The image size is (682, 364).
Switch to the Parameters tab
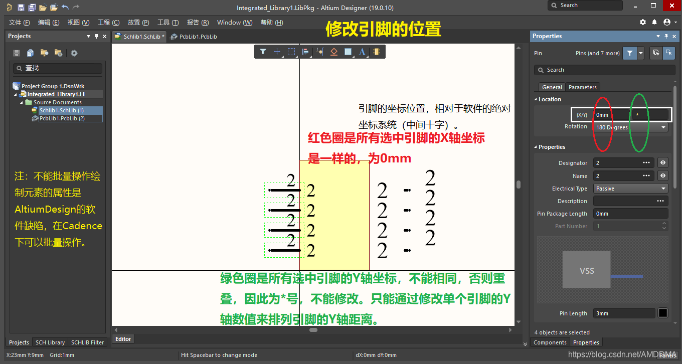pyautogui.click(x=582, y=87)
